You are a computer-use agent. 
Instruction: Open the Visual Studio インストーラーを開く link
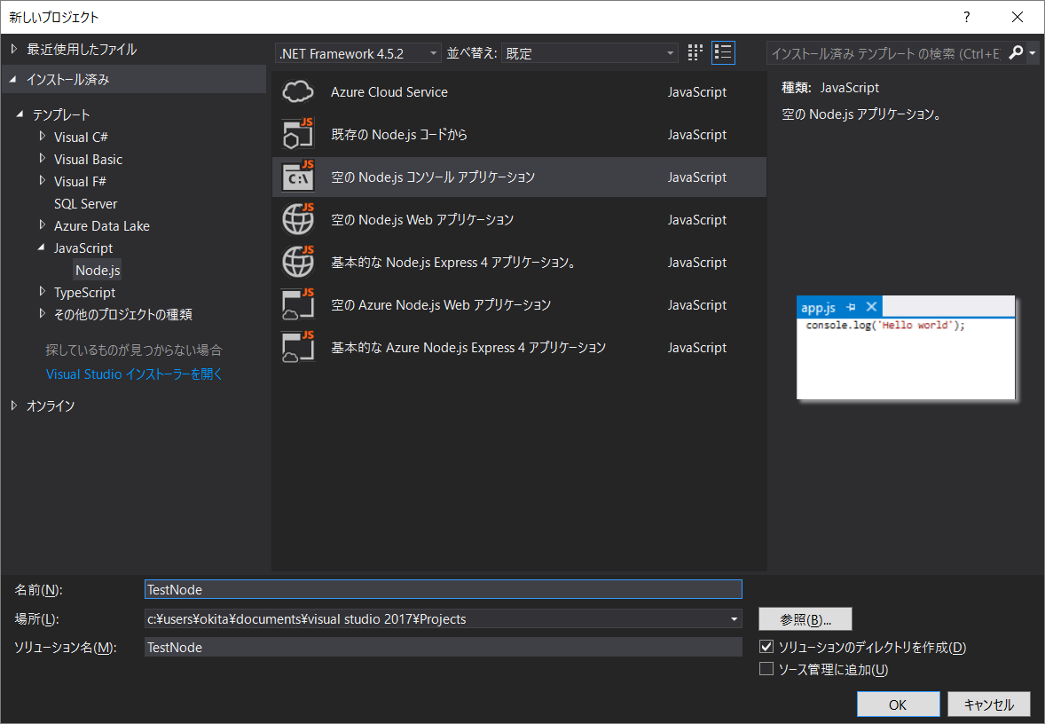click(x=134, y=374)
